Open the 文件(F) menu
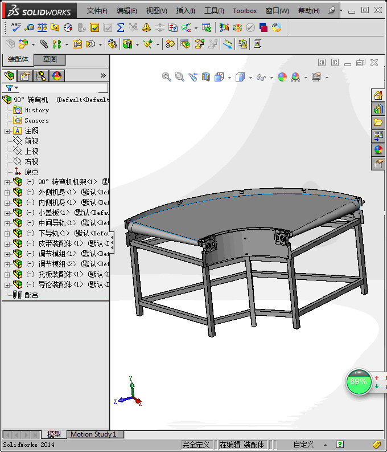Screen dimensions: 387x452 tap(97, 11)
